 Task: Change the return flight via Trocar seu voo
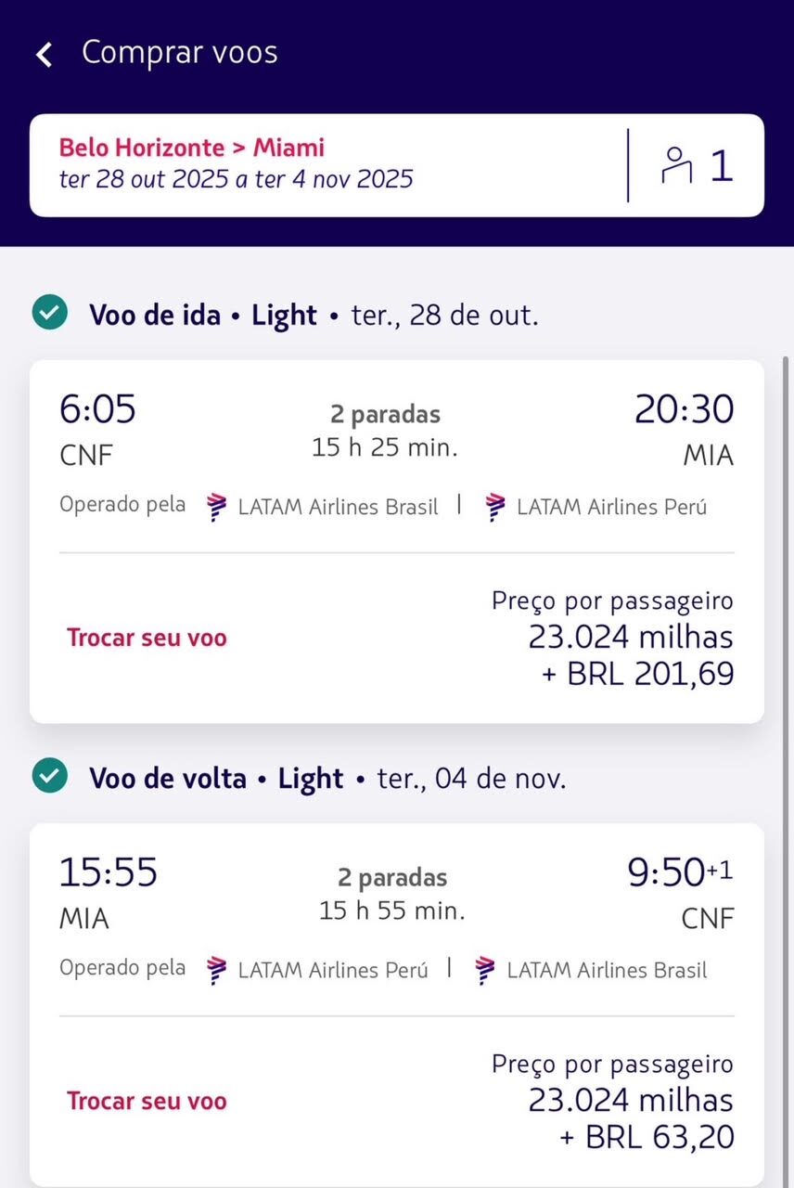tap(147, 1101)
